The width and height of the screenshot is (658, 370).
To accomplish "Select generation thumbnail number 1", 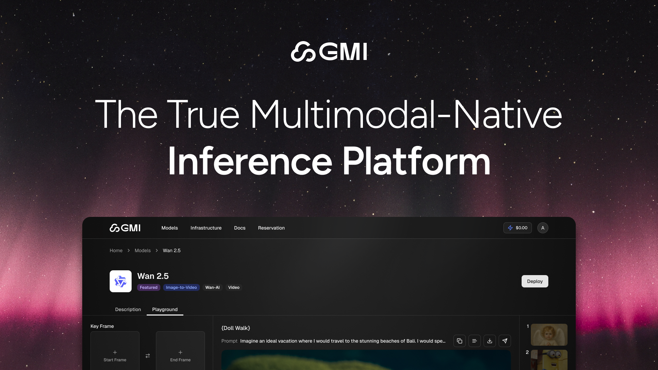I will tap(549, 335).
